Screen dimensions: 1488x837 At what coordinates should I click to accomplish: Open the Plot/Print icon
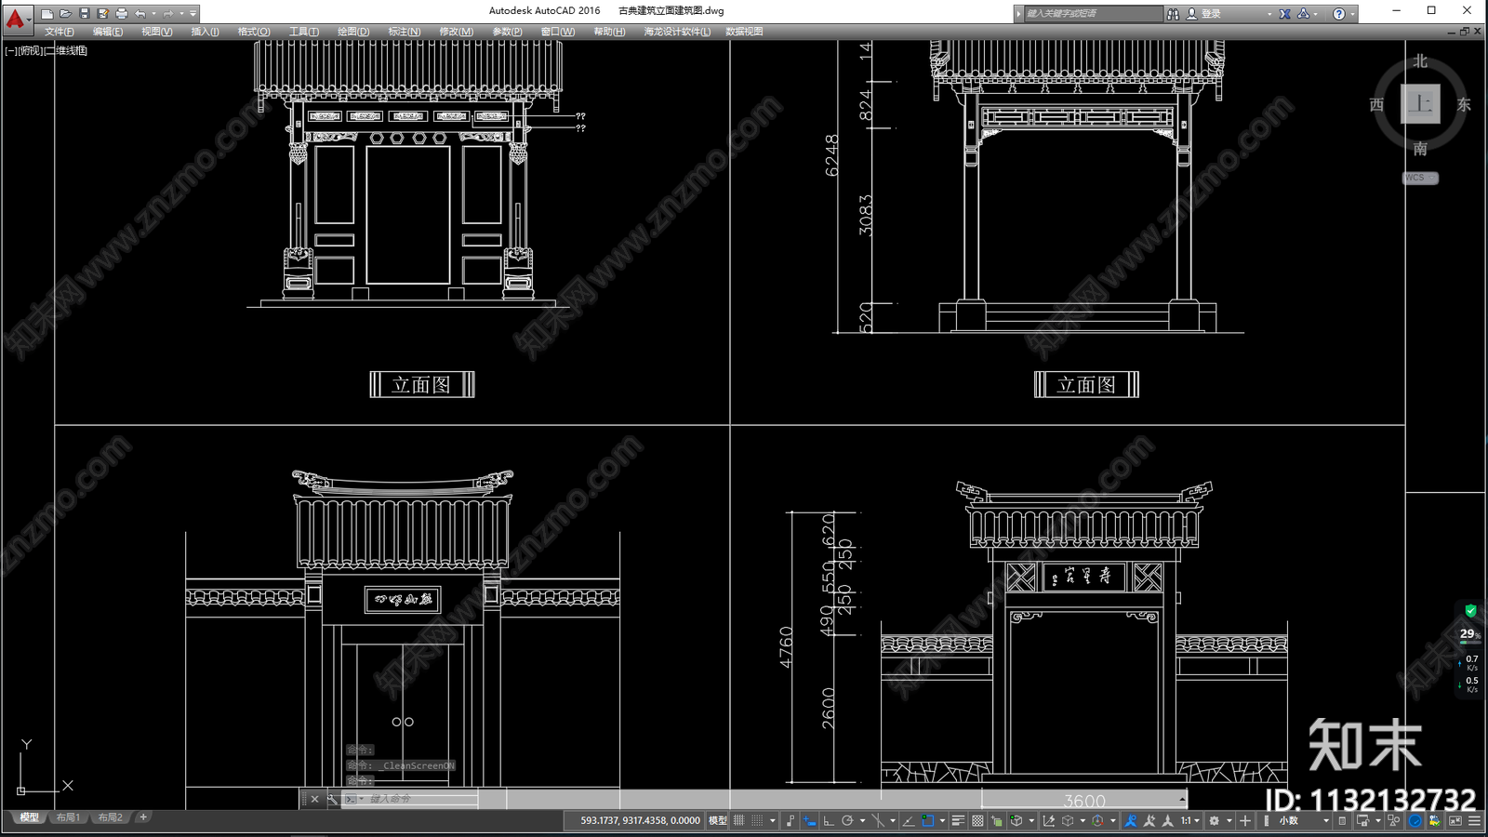pos(120,13)
